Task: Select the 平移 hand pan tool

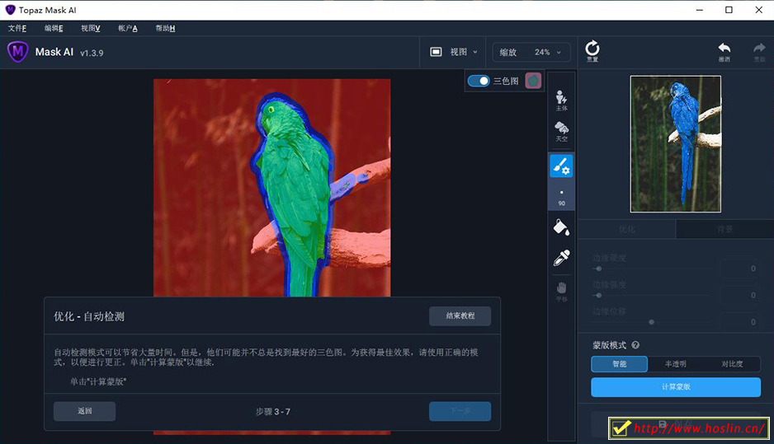Action: [x=561, y=292]
